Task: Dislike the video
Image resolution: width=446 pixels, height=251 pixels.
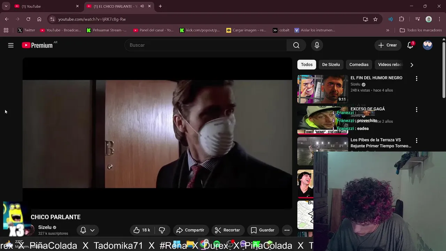Action: [162, 230]
